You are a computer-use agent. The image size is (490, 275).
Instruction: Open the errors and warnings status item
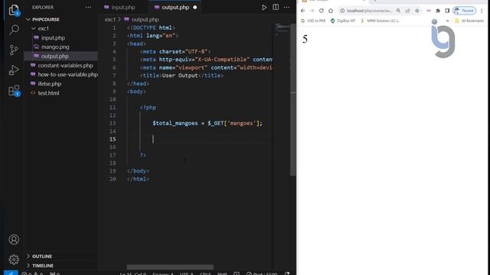(x=32, y=273)
